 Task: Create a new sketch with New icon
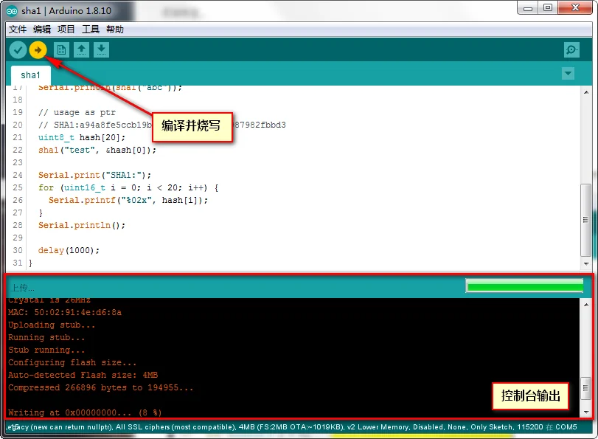pos(61,50)
